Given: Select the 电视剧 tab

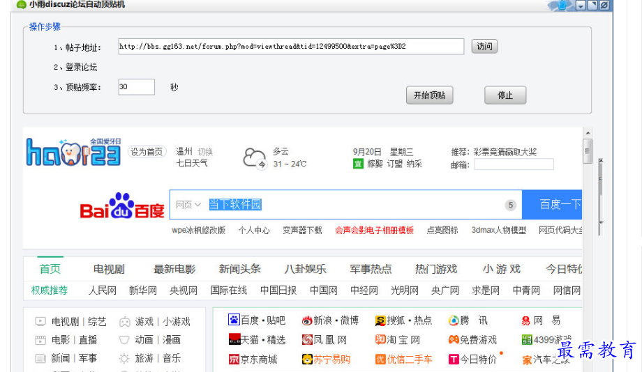Looking at the screenshot, I should (109, 269).
